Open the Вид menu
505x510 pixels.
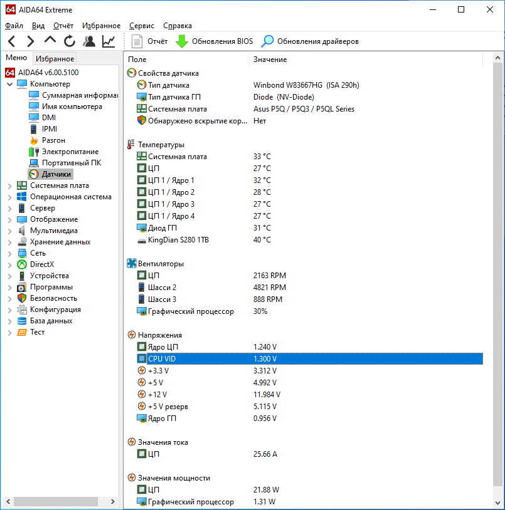tap(38, 26)
